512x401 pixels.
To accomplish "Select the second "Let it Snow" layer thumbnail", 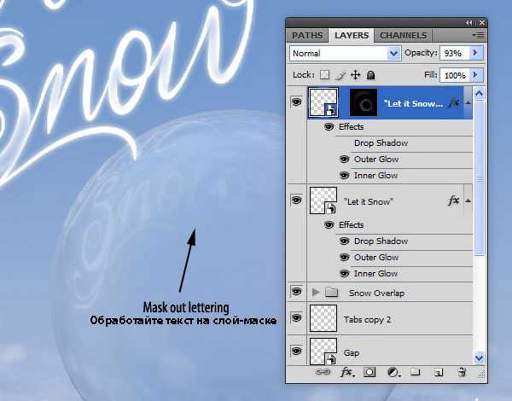I will tap(323, 200).
